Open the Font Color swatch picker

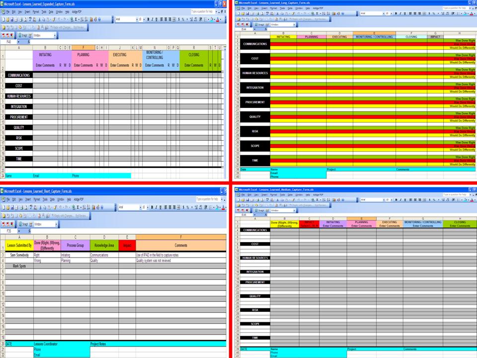tap(220, 19)
